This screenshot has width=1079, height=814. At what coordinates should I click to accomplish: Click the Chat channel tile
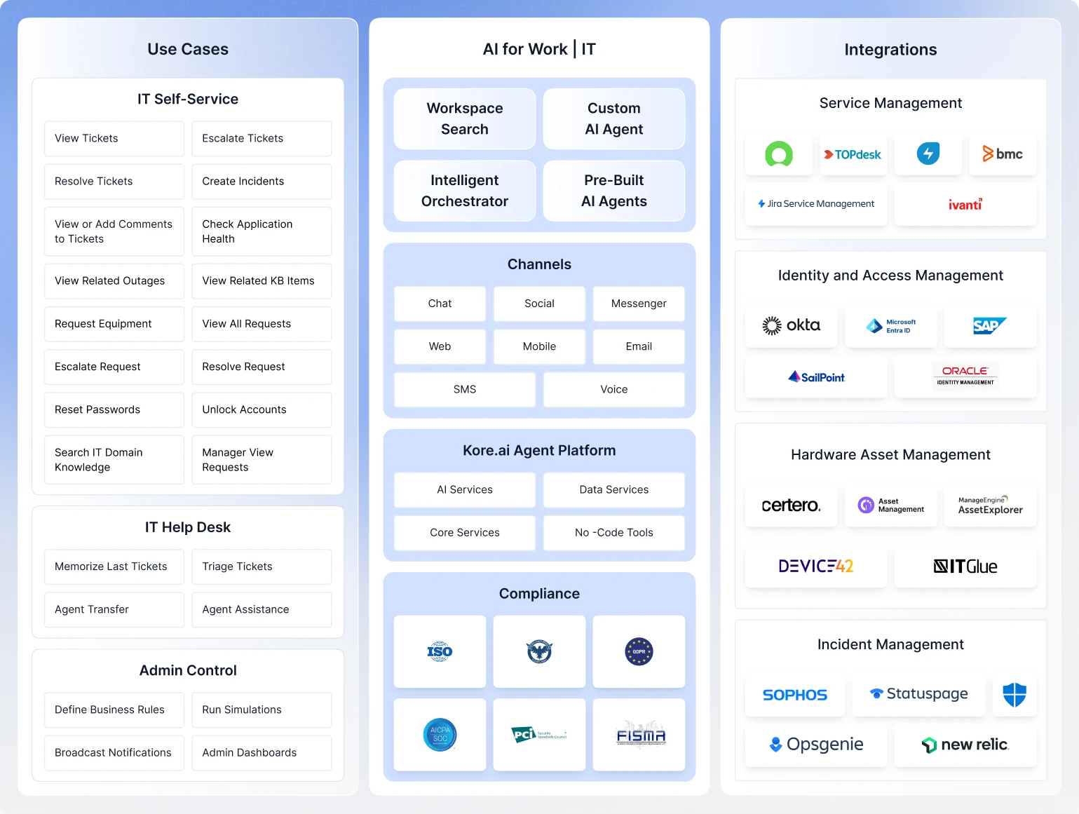(x=440, y=304)
